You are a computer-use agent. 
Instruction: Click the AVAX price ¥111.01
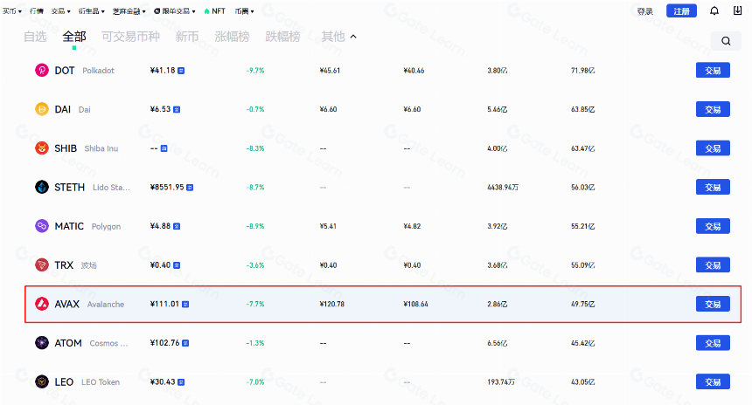coord(164,304)
